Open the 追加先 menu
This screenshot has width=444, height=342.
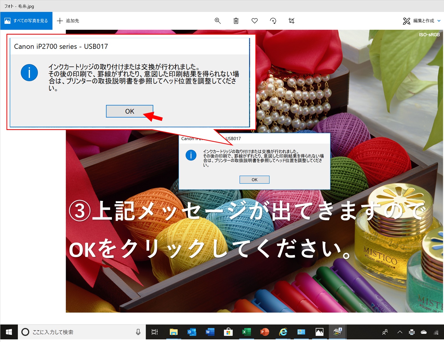tap(68, 21)
